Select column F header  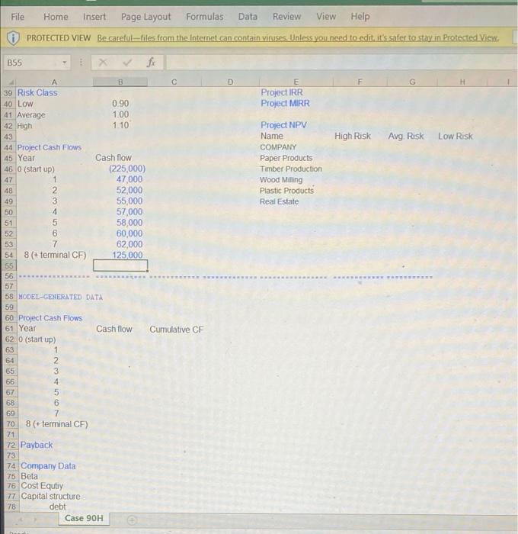[360, 82]
